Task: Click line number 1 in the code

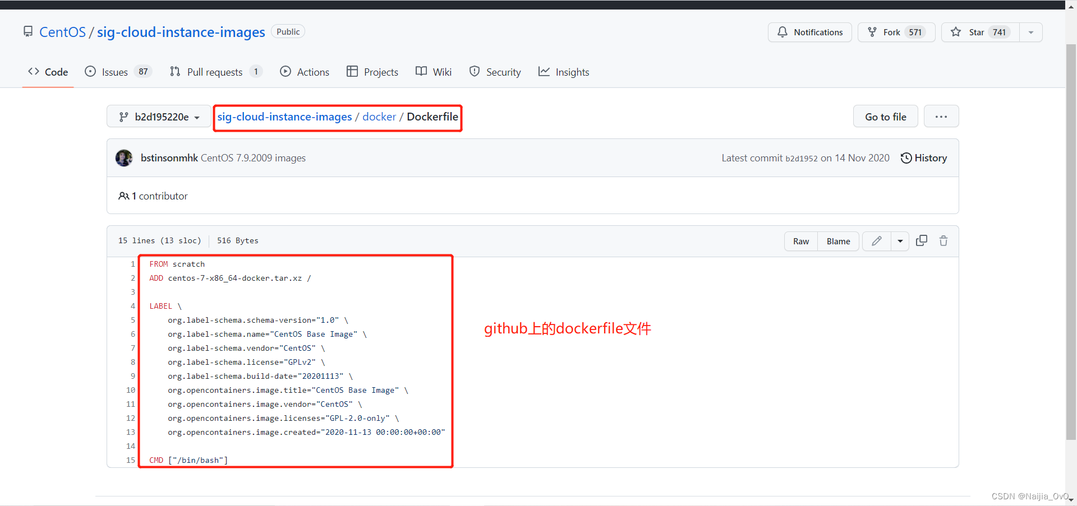Action: point(133,264)
